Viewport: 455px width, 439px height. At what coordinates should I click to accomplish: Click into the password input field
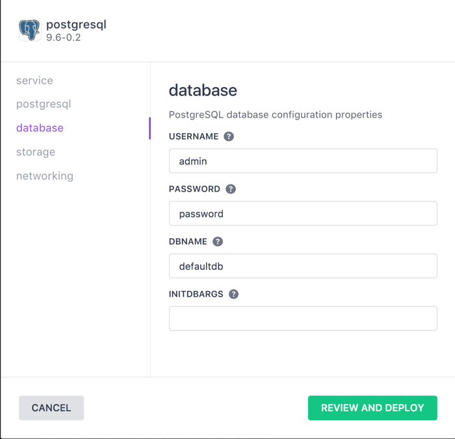pos(303,214)
